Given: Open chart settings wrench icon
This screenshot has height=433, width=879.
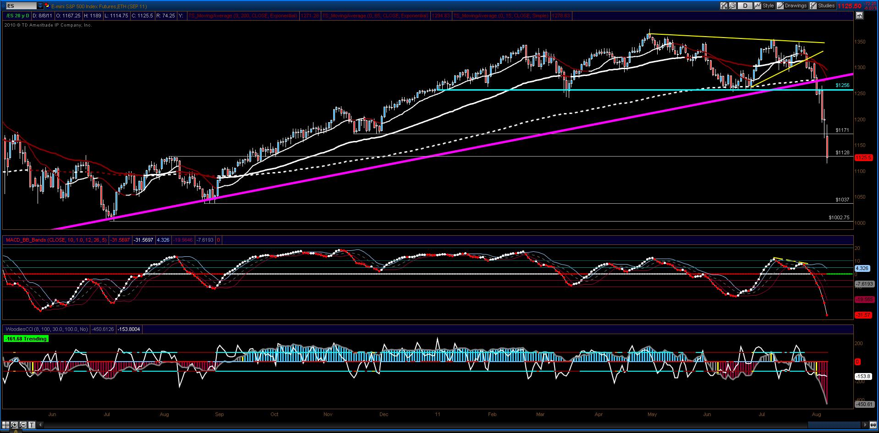Looking at the screenshot, I should [x=732, y=6].
